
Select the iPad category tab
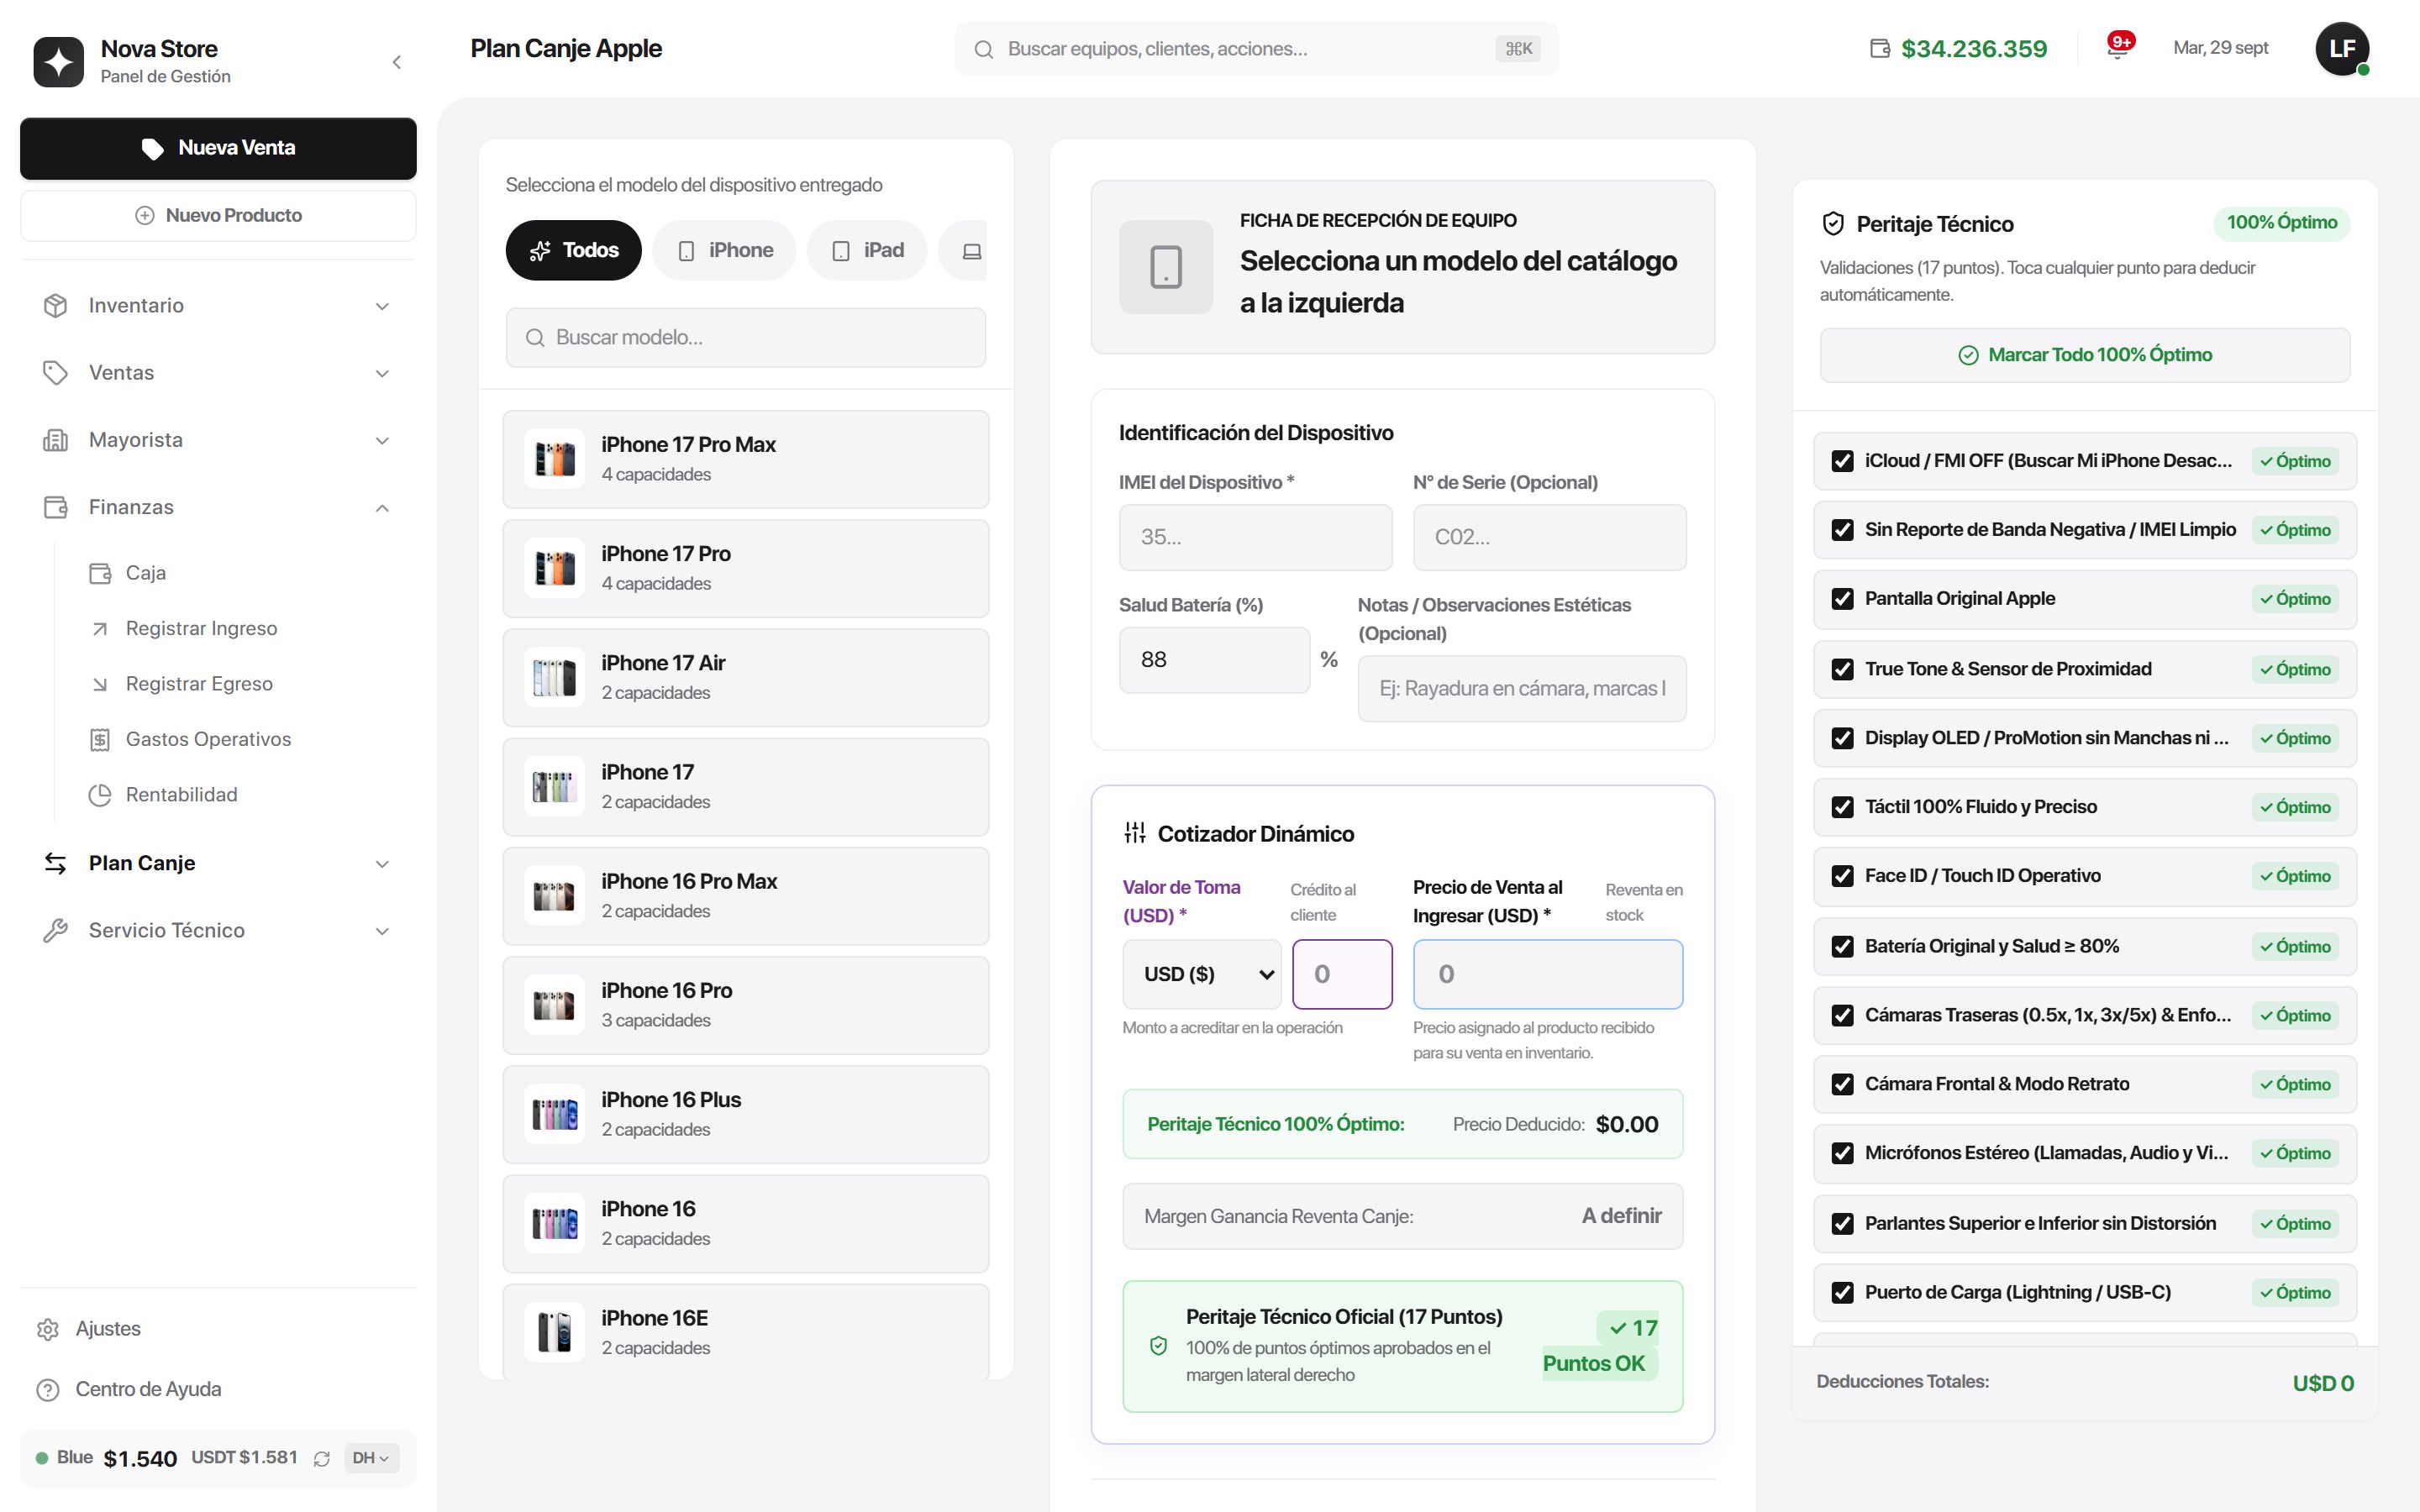867,250
